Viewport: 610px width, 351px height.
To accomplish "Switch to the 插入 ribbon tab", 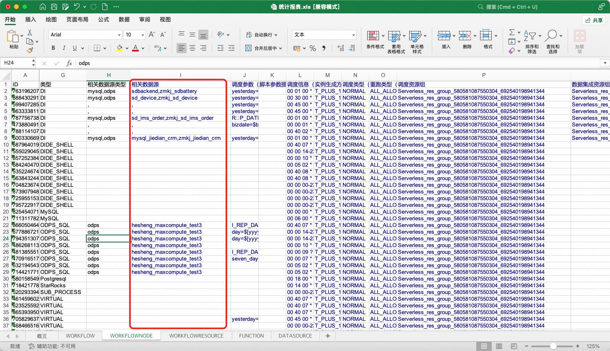I will click(x=31, y=19).
